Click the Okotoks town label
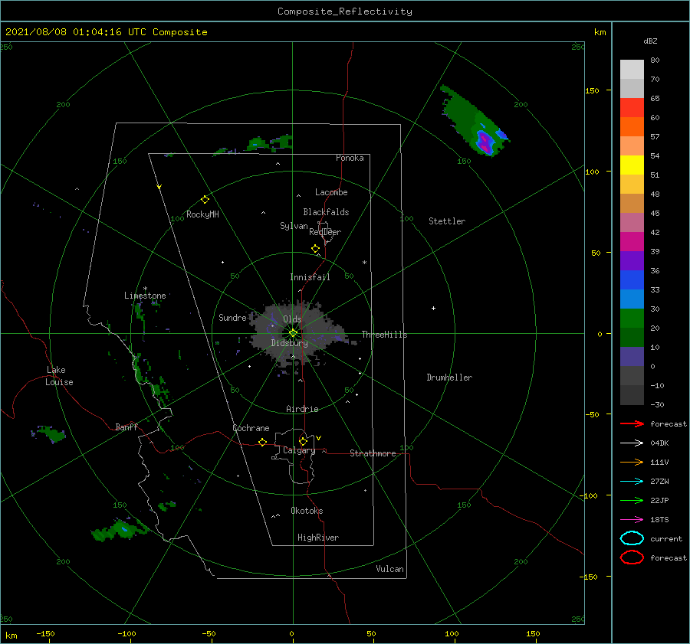Viewport: 690px width, 644px height. point(307,511)
